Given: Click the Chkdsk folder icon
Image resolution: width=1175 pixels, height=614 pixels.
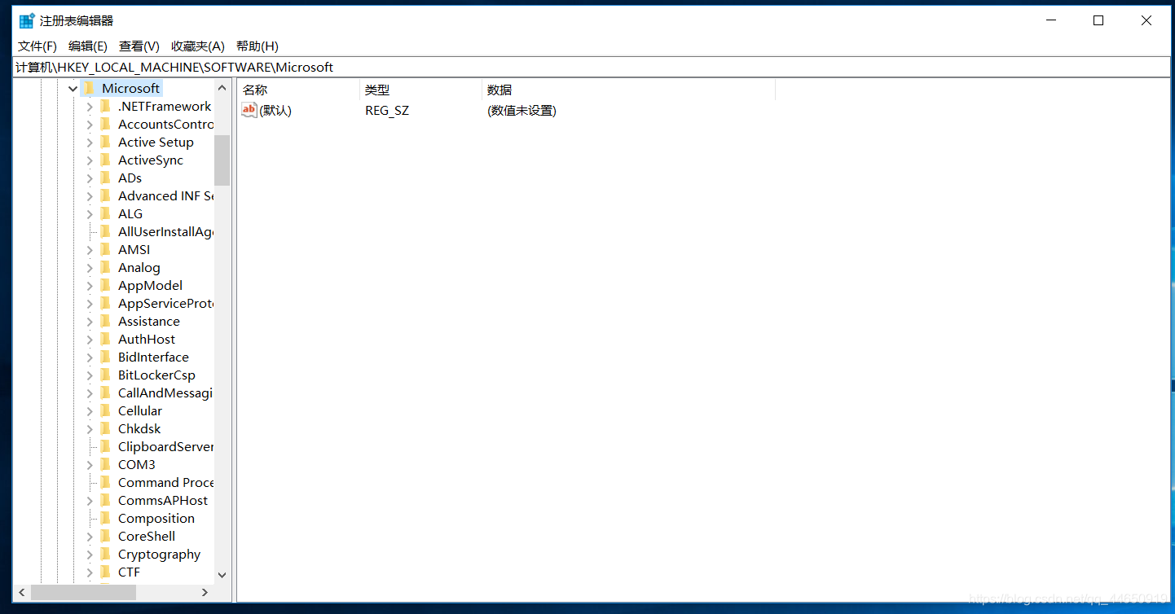Looking at the screenshot, I should [105, 428].
